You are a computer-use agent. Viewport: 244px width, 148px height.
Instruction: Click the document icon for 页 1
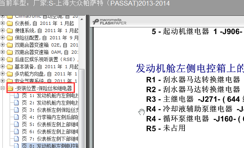point(17,95)
